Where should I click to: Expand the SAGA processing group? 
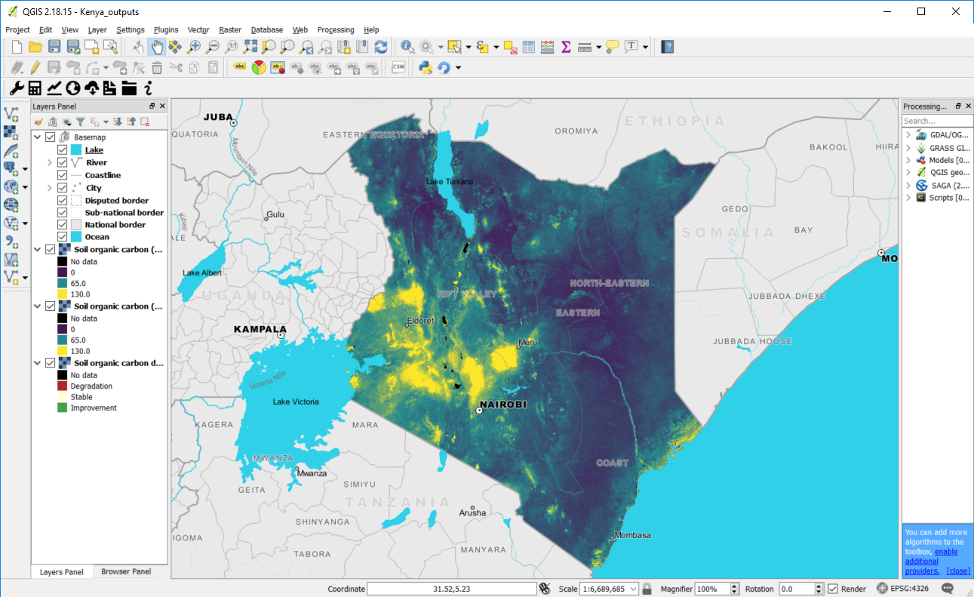pyautogui.click(x=908, y=185)
